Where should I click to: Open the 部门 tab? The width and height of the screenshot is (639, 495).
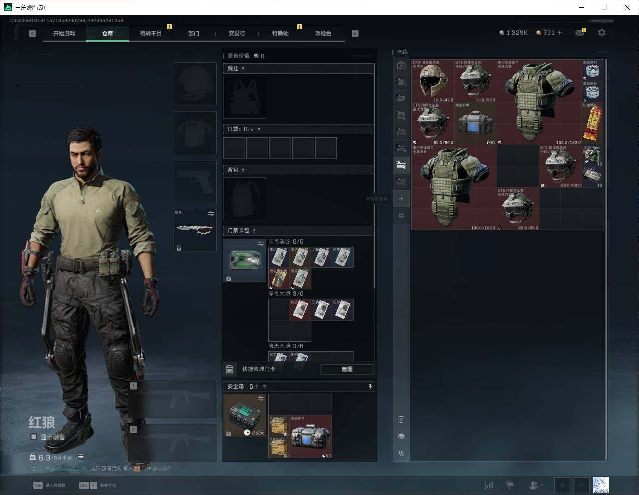coord(194,33)
